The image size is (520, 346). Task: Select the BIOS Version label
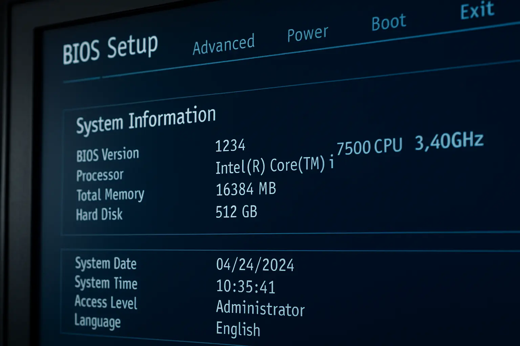[107, 155]
